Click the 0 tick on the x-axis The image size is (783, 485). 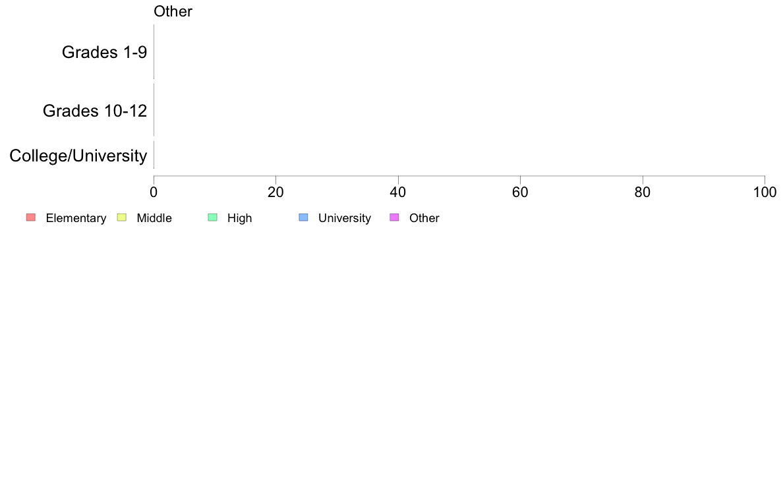(x=154, y=192)
